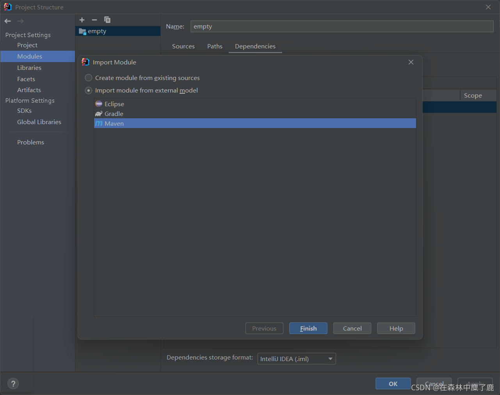Click the Copy module icon
500x395 pixels.
(107, 20)
